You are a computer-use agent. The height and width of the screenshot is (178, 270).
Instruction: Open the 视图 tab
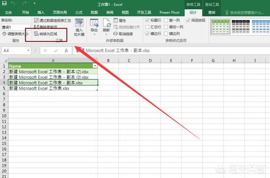coord(125,12)
